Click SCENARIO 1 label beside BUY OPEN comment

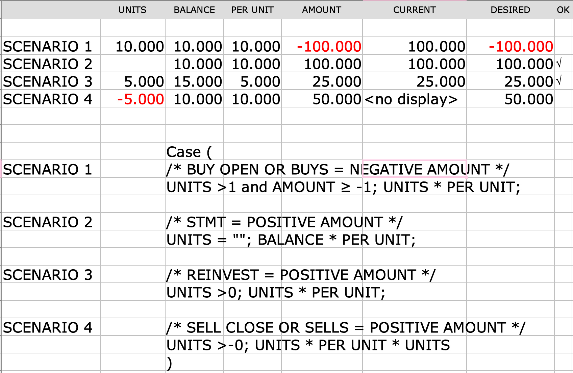pos(48,169)
